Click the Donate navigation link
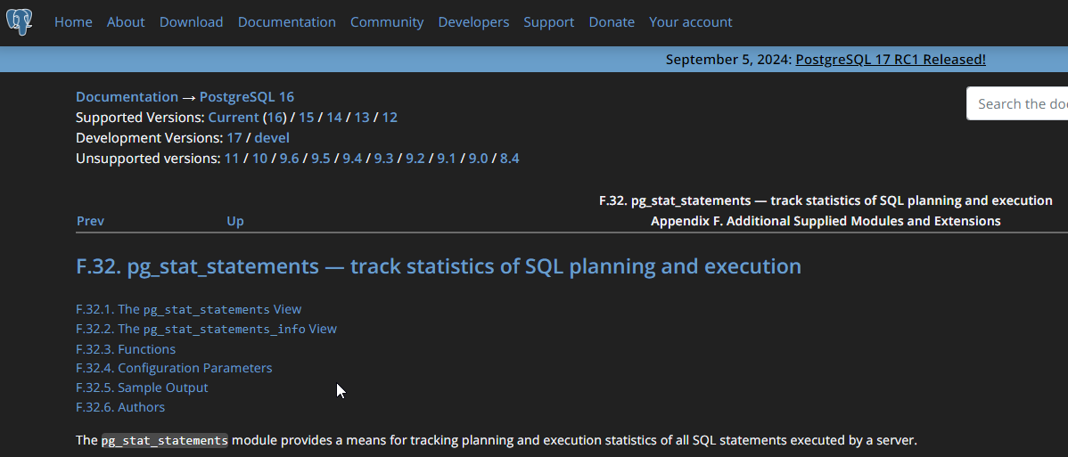 coord(612,22)
